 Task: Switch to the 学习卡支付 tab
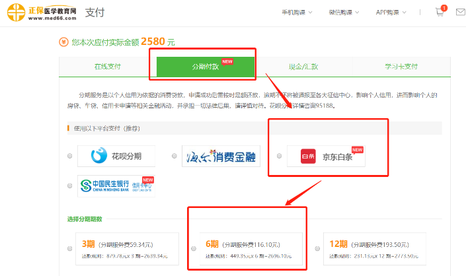[402, 67]
